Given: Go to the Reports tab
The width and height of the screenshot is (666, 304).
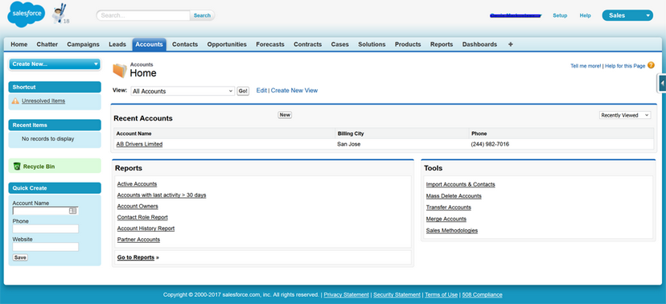Looking at the screenshot, I should 442,44.
